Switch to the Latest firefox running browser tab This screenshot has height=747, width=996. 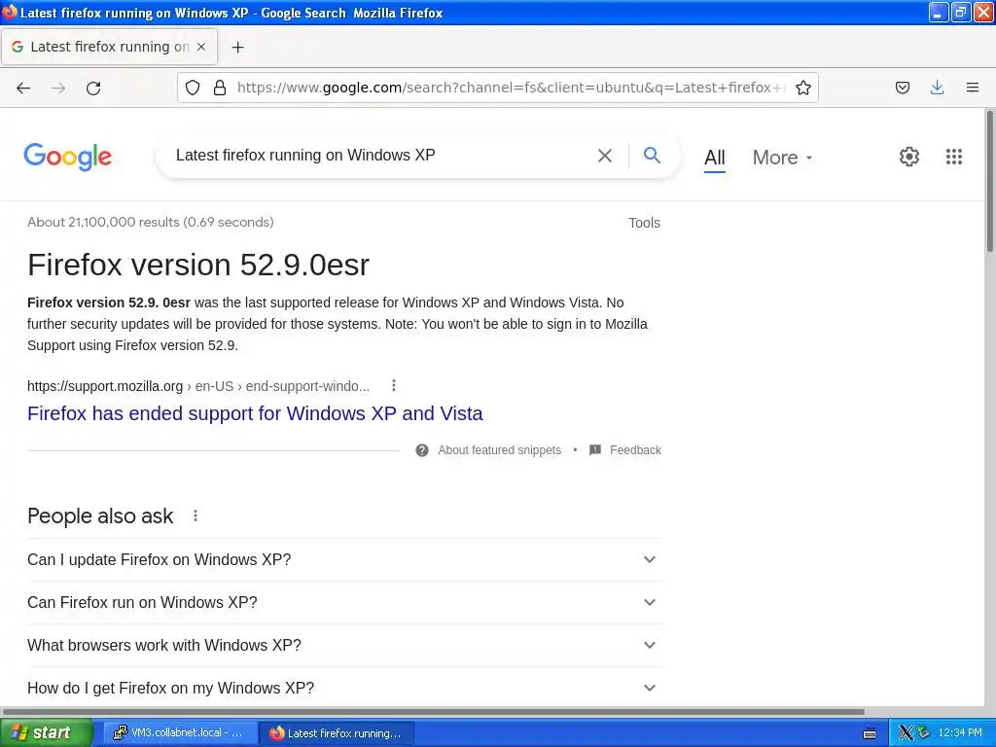coord(109,47)
